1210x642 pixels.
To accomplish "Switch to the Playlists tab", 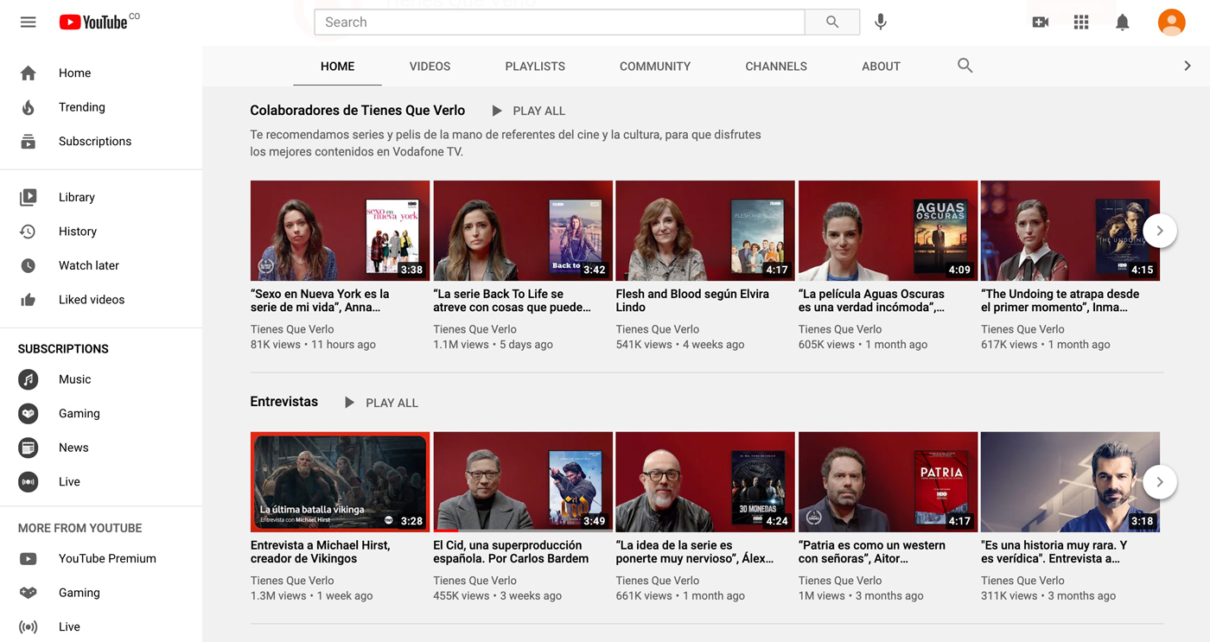I will [x=535, y=67].
